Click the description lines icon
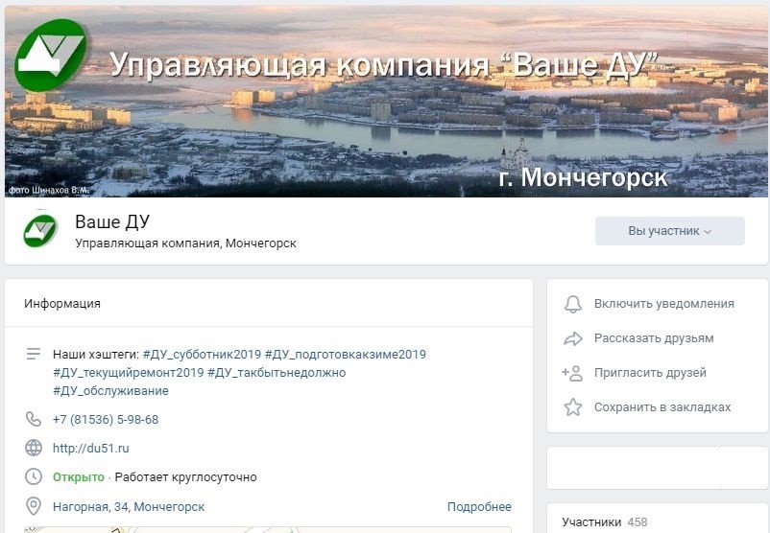 [34, 354]
